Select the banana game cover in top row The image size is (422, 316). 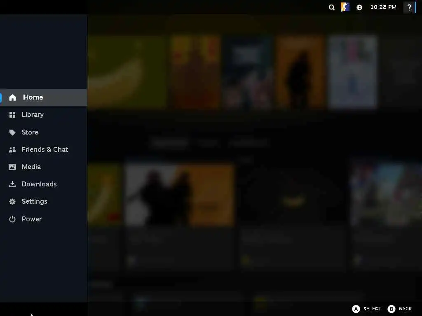(127, 72)
